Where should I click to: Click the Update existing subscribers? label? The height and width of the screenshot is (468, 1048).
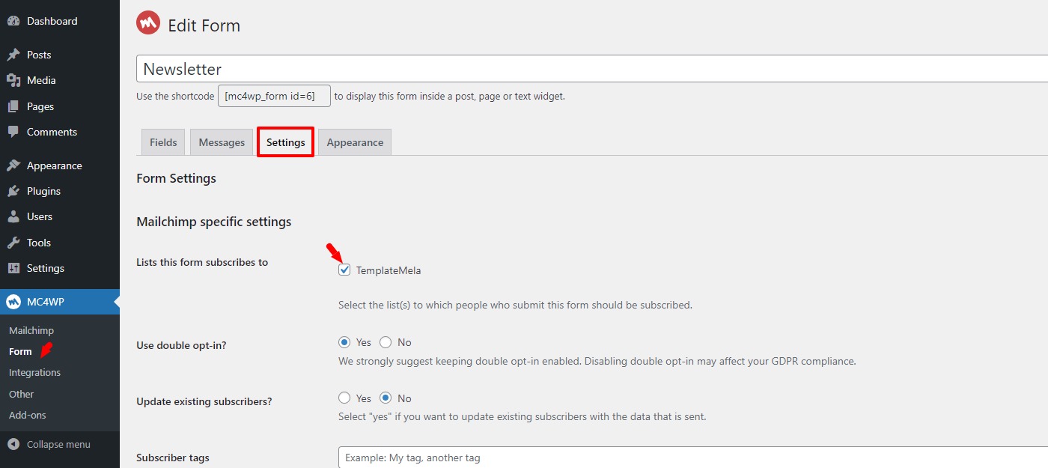[x=204, y=401]
